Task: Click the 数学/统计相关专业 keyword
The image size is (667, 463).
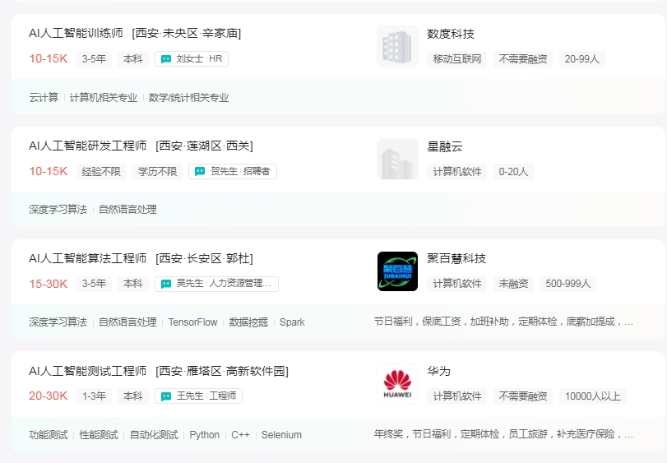Action: pyautogui.click(x=188, y=98)
